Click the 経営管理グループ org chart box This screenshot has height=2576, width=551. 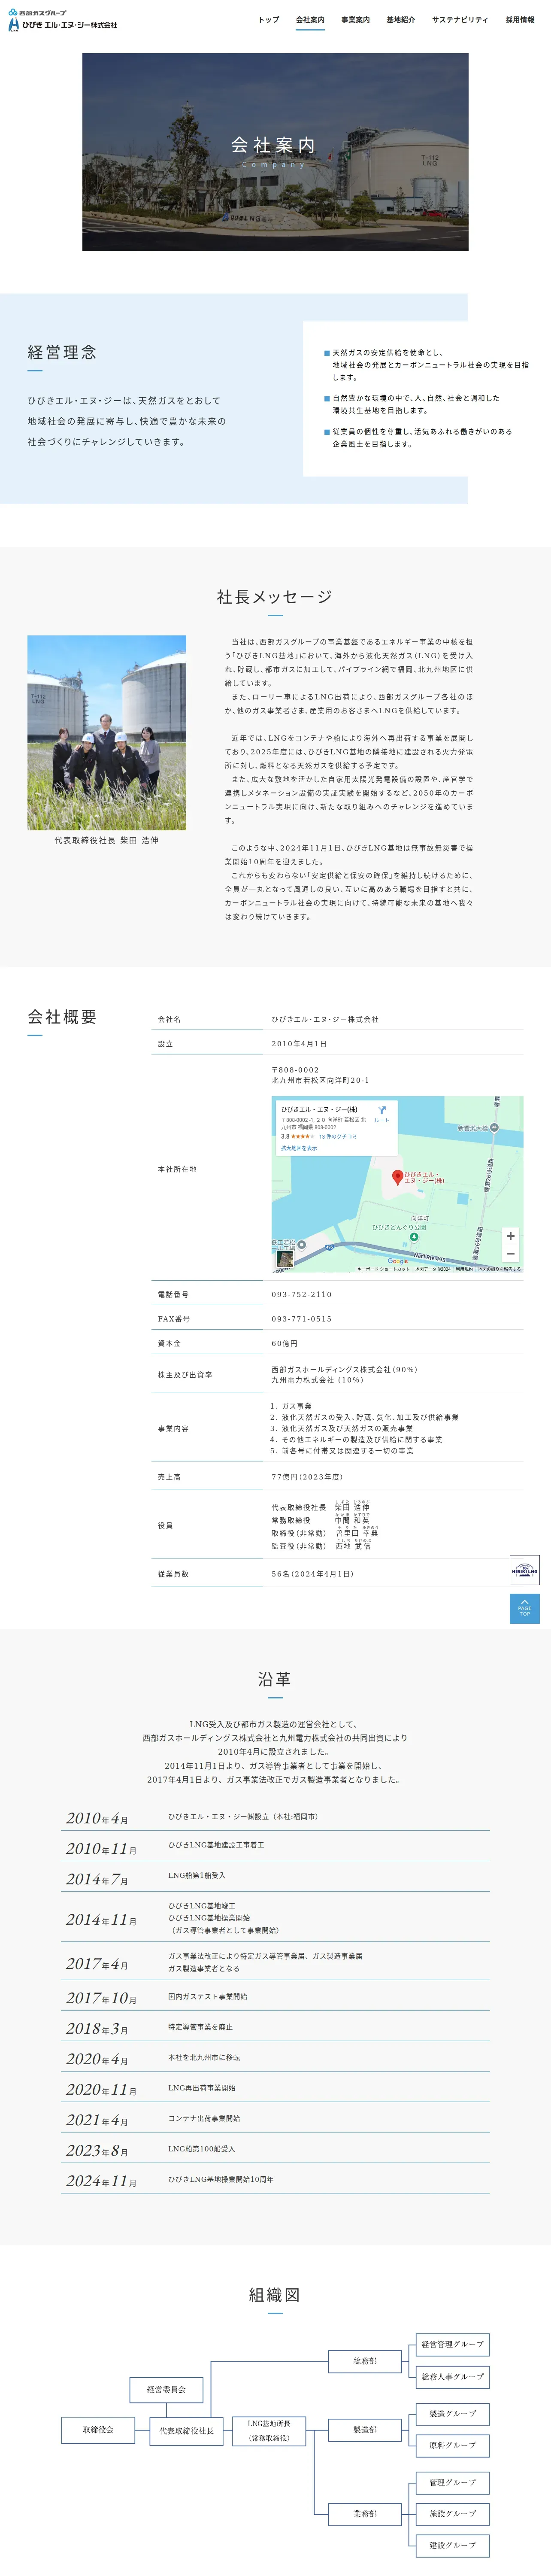click(453, 2344)
